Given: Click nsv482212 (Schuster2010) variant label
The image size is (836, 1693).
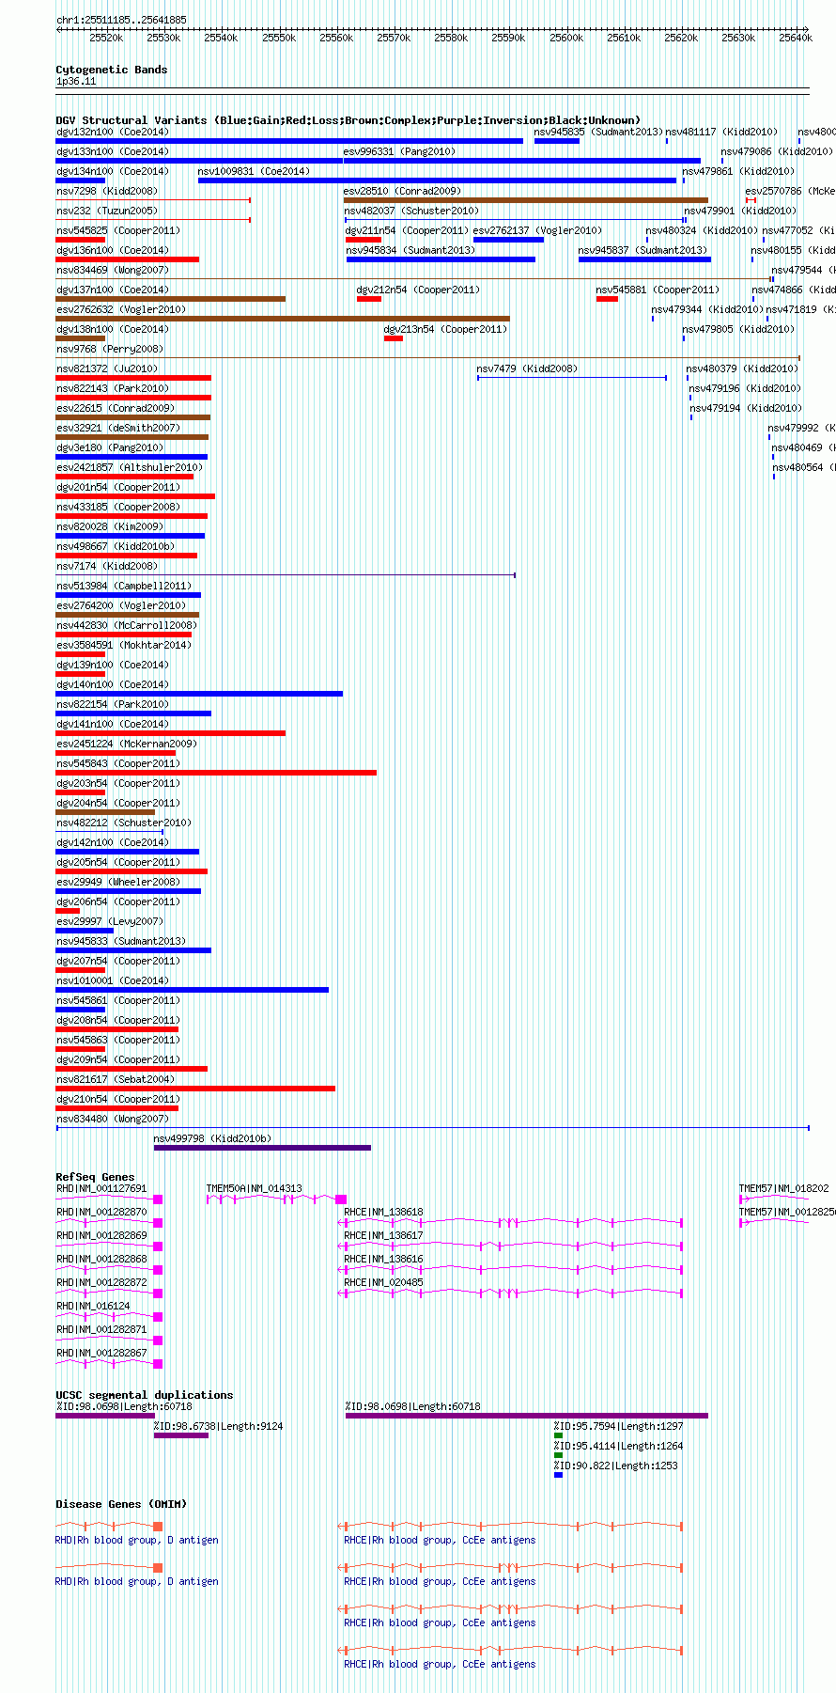Looking at the screenshot, I should coord(124,823).
